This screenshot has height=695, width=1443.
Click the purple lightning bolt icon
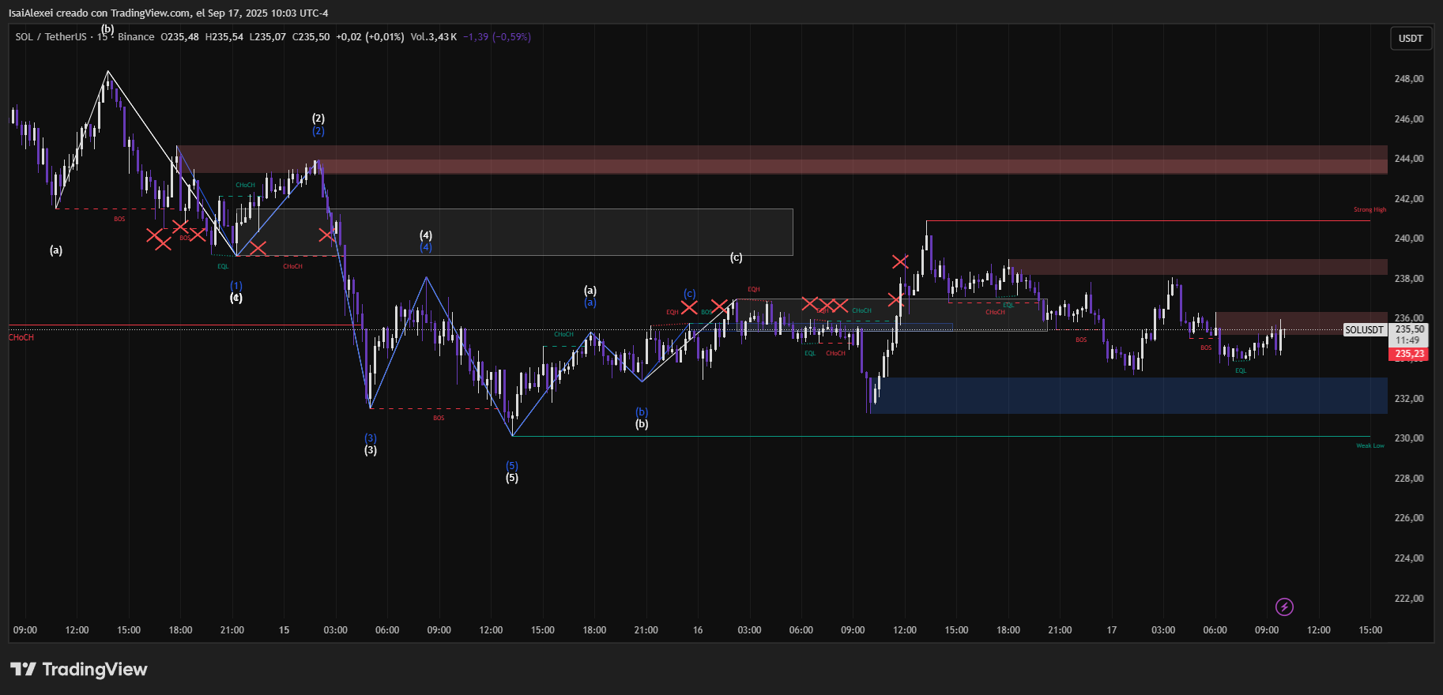(1284, 607)
